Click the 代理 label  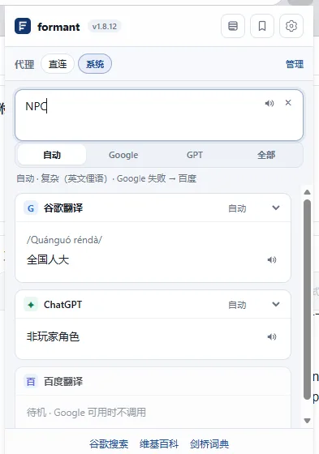click(24, 64)
